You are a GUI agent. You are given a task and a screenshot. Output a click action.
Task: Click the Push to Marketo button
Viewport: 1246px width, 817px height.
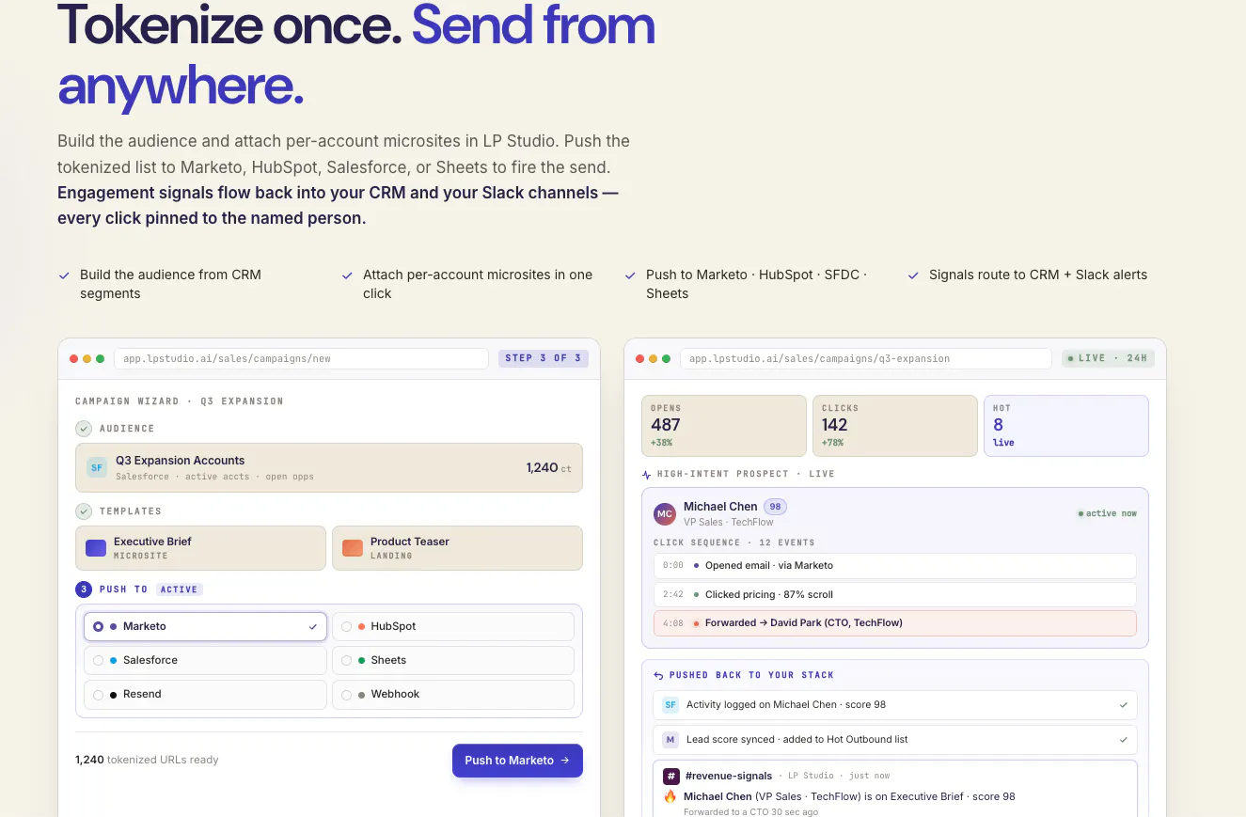(x=517, y=761)
